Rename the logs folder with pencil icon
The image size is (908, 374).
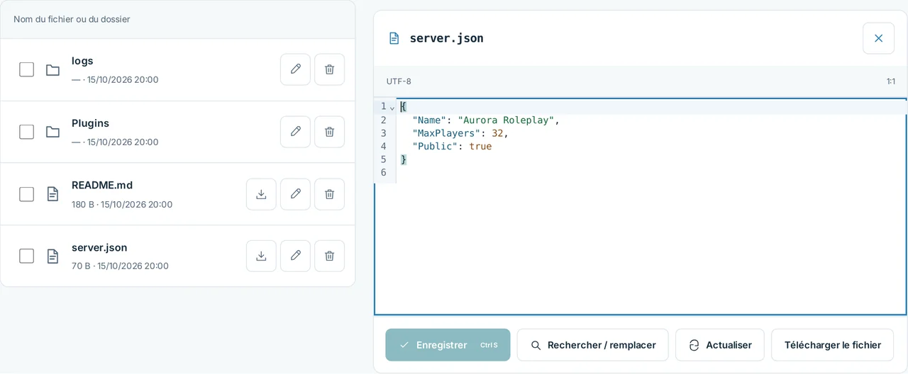click(295, 69)
